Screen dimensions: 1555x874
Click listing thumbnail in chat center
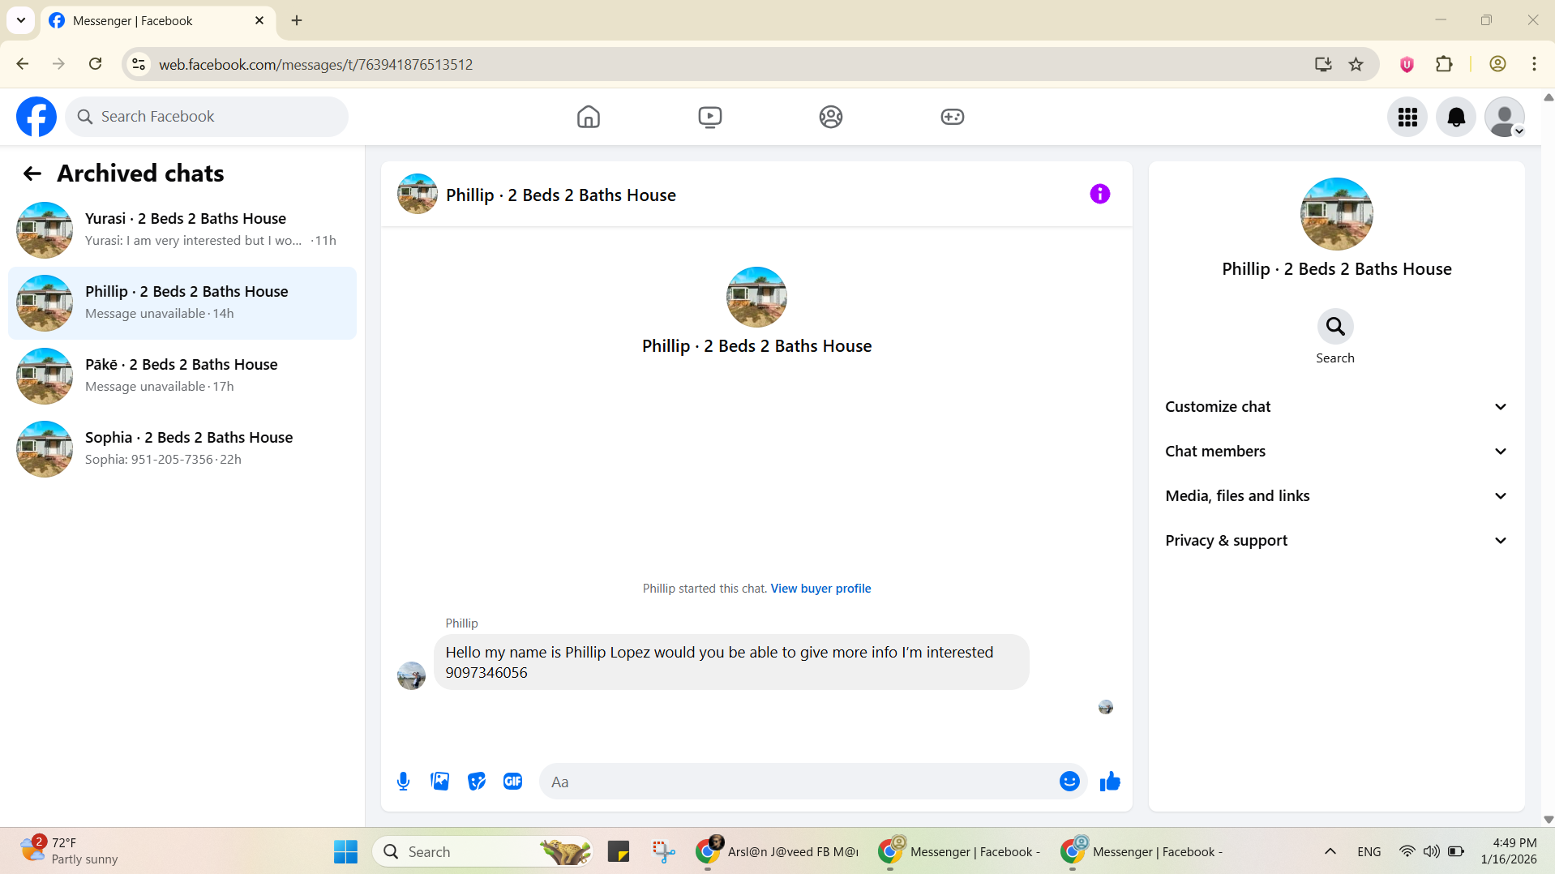[x=756, y=297]
